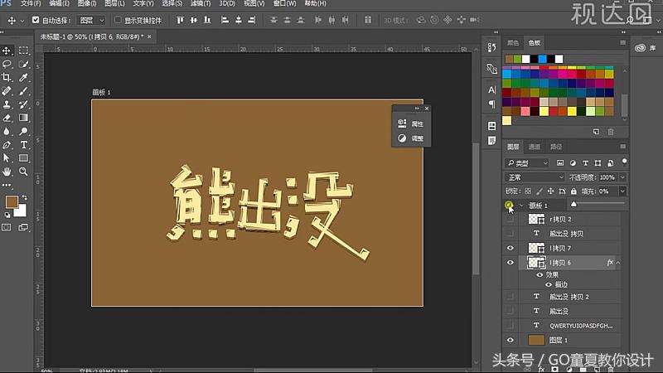Image resolution: width=663 pixels, height=373 pixels.
Task: Open the opacity percentage dropdown arrow
Action: (622, 177)
